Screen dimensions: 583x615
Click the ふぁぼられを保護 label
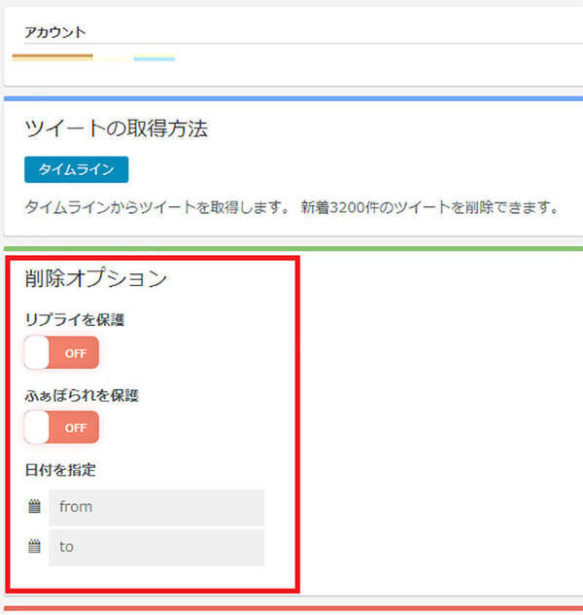tap(82, 395)
